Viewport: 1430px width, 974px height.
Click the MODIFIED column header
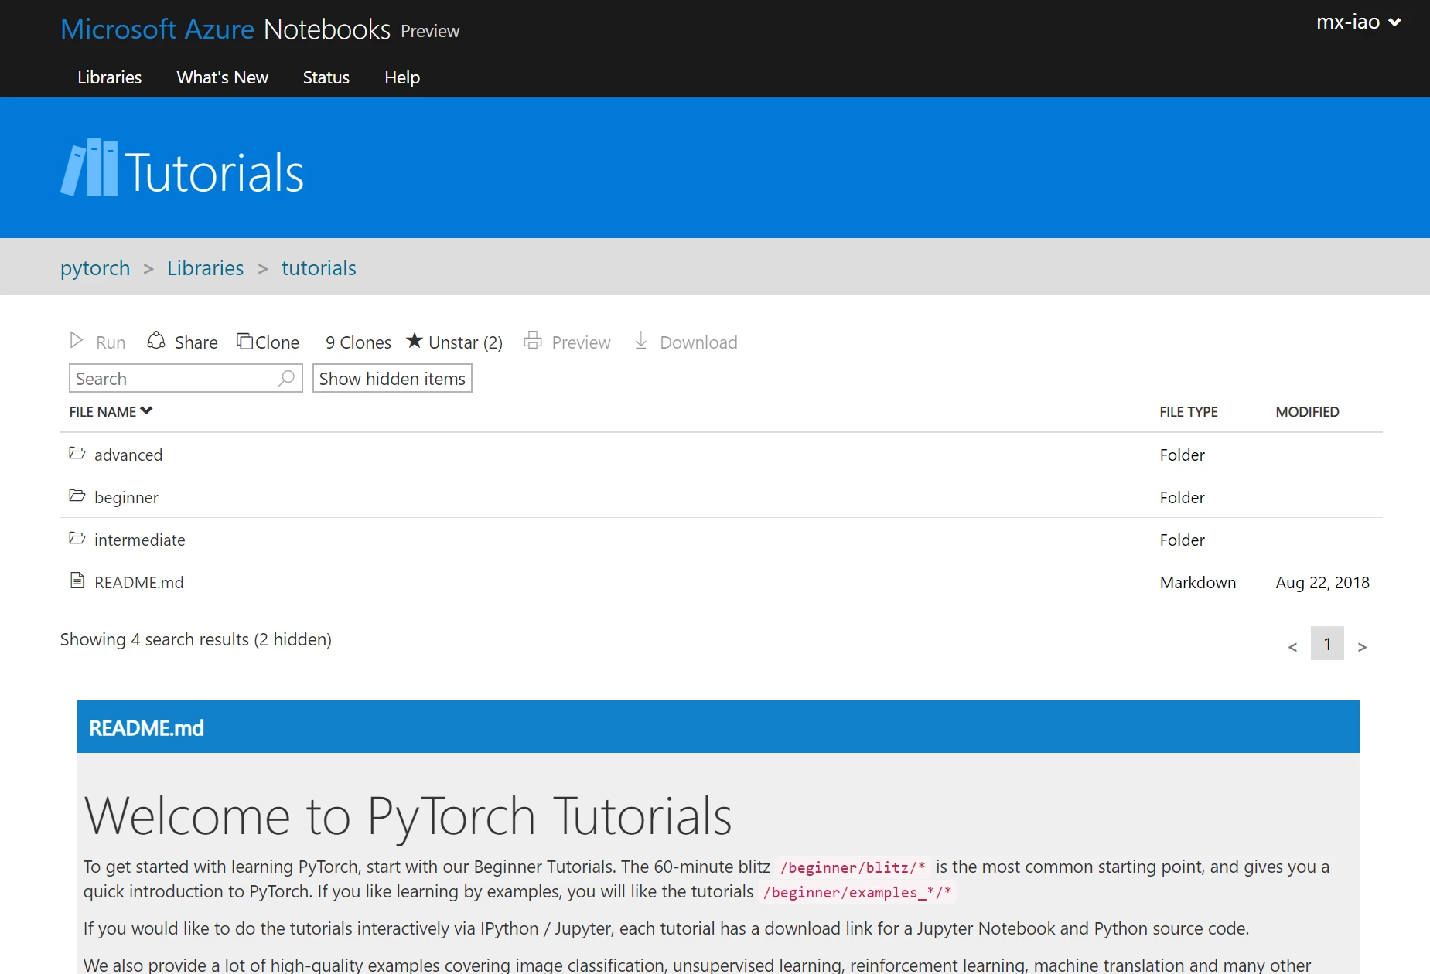[1307, 412]
